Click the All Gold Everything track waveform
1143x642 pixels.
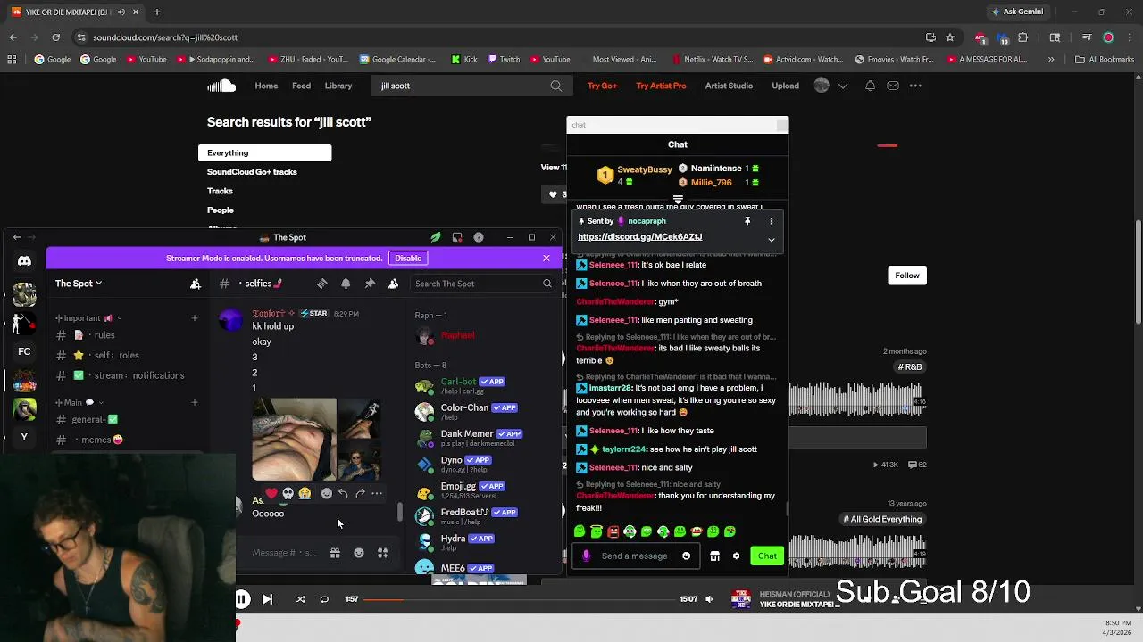[x=857, y=551]
